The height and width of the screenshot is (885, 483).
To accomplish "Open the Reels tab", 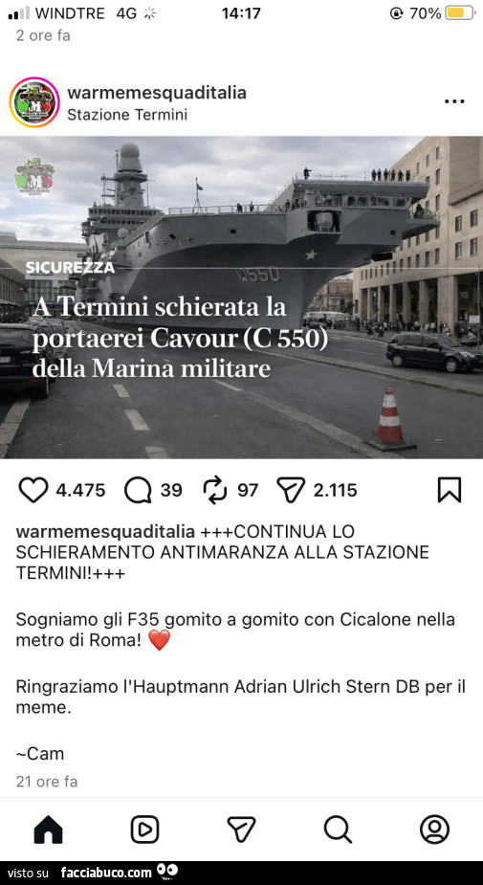I will point(144,830).
